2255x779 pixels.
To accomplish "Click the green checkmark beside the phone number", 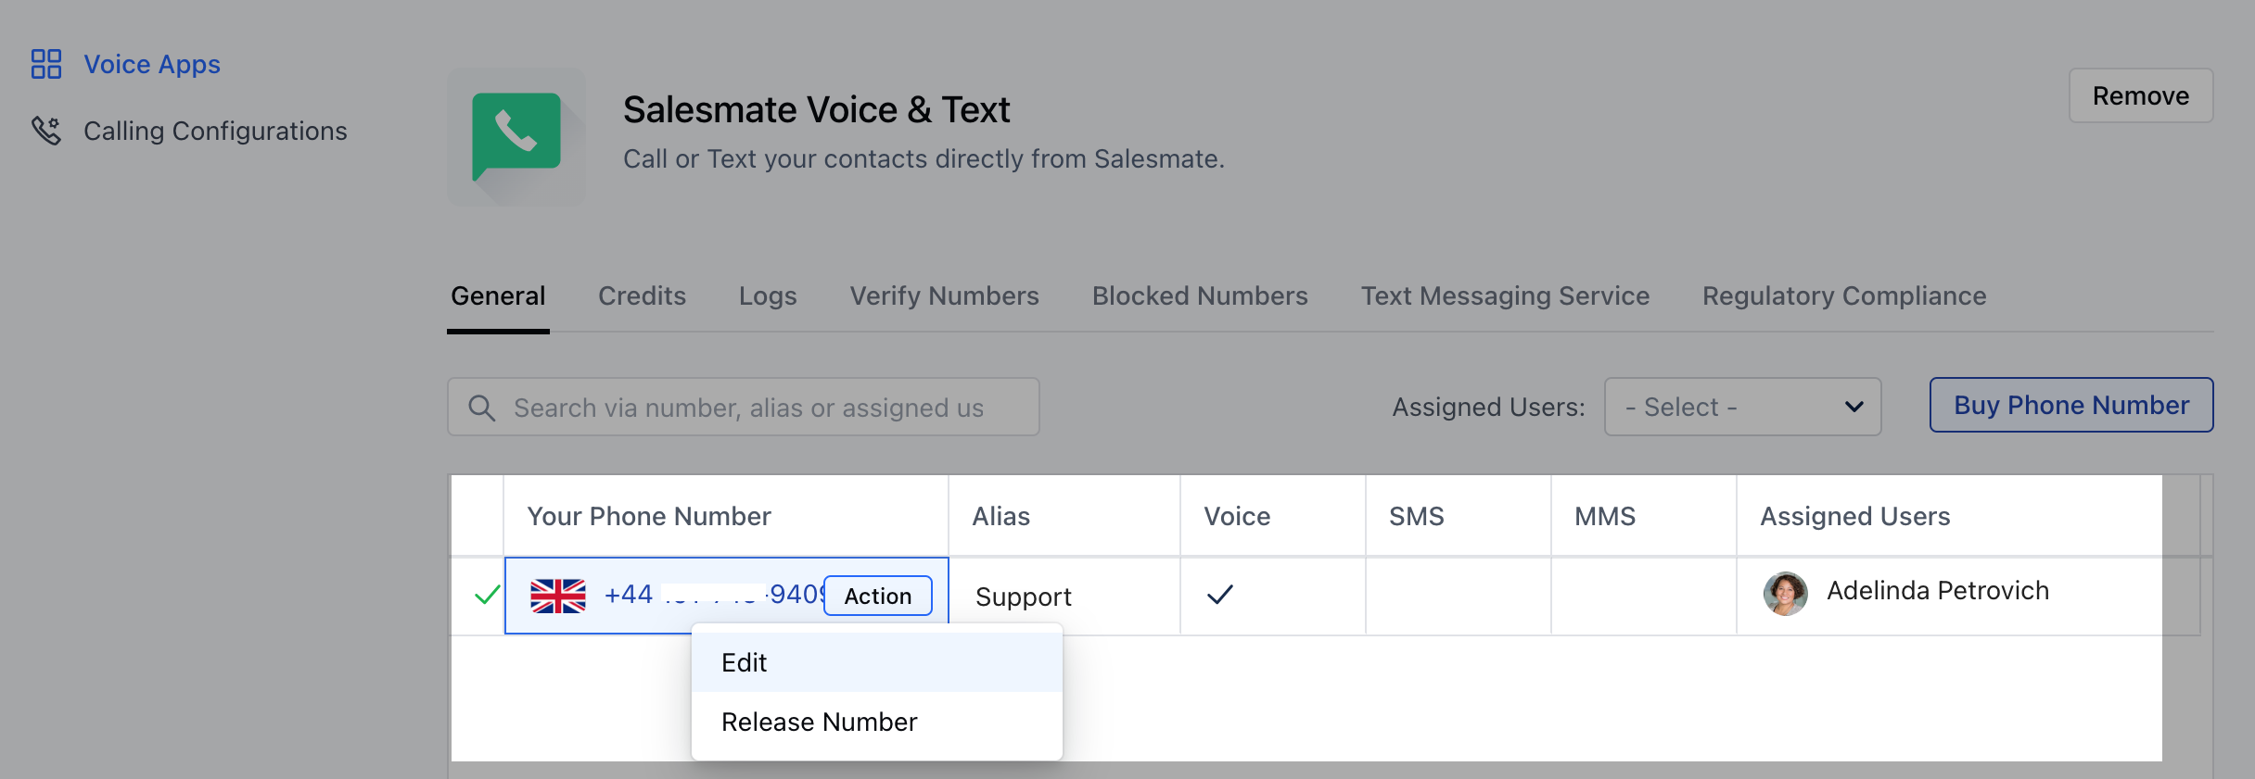I will pos(487,595).
